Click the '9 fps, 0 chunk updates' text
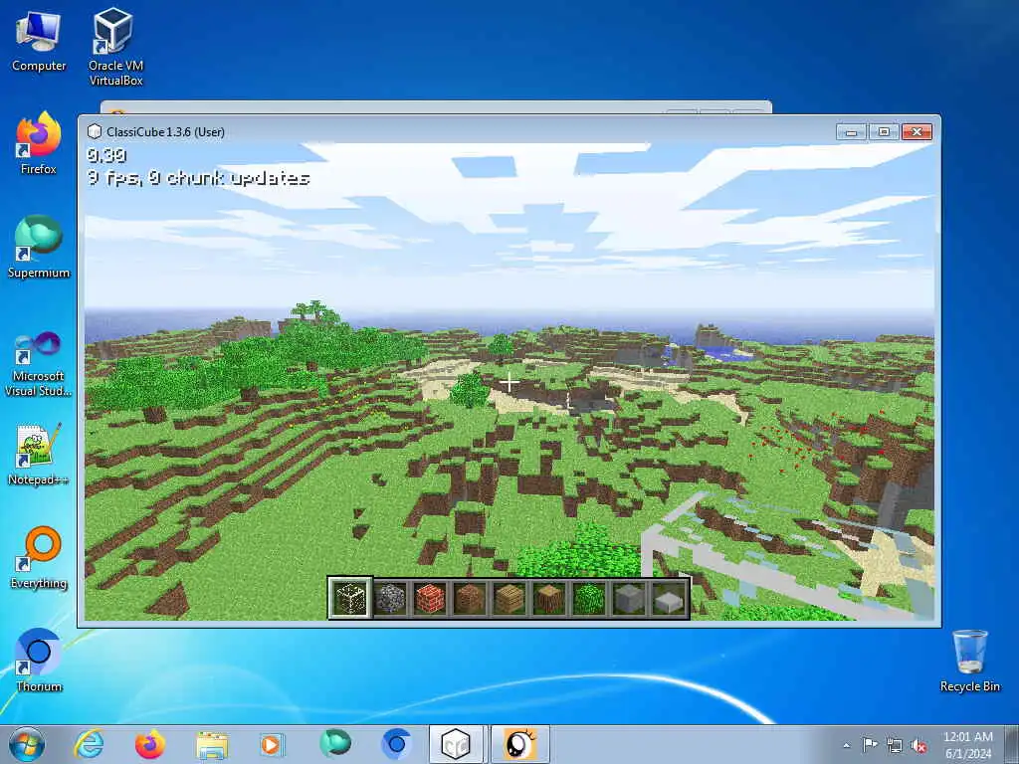 click(198, 178)
